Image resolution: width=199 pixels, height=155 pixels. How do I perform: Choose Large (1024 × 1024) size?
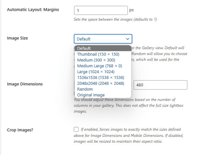coord(96,72)
